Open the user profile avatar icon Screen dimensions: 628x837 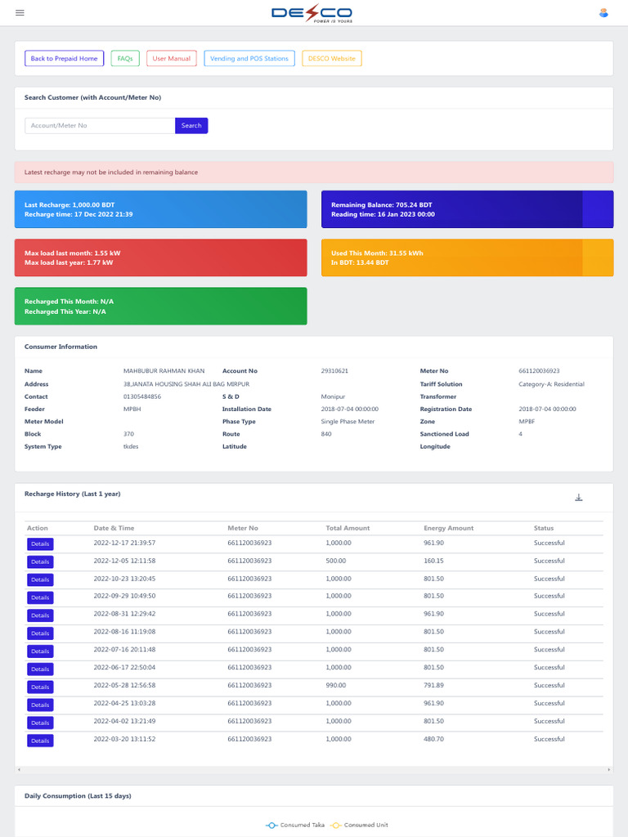pos(603,13)
